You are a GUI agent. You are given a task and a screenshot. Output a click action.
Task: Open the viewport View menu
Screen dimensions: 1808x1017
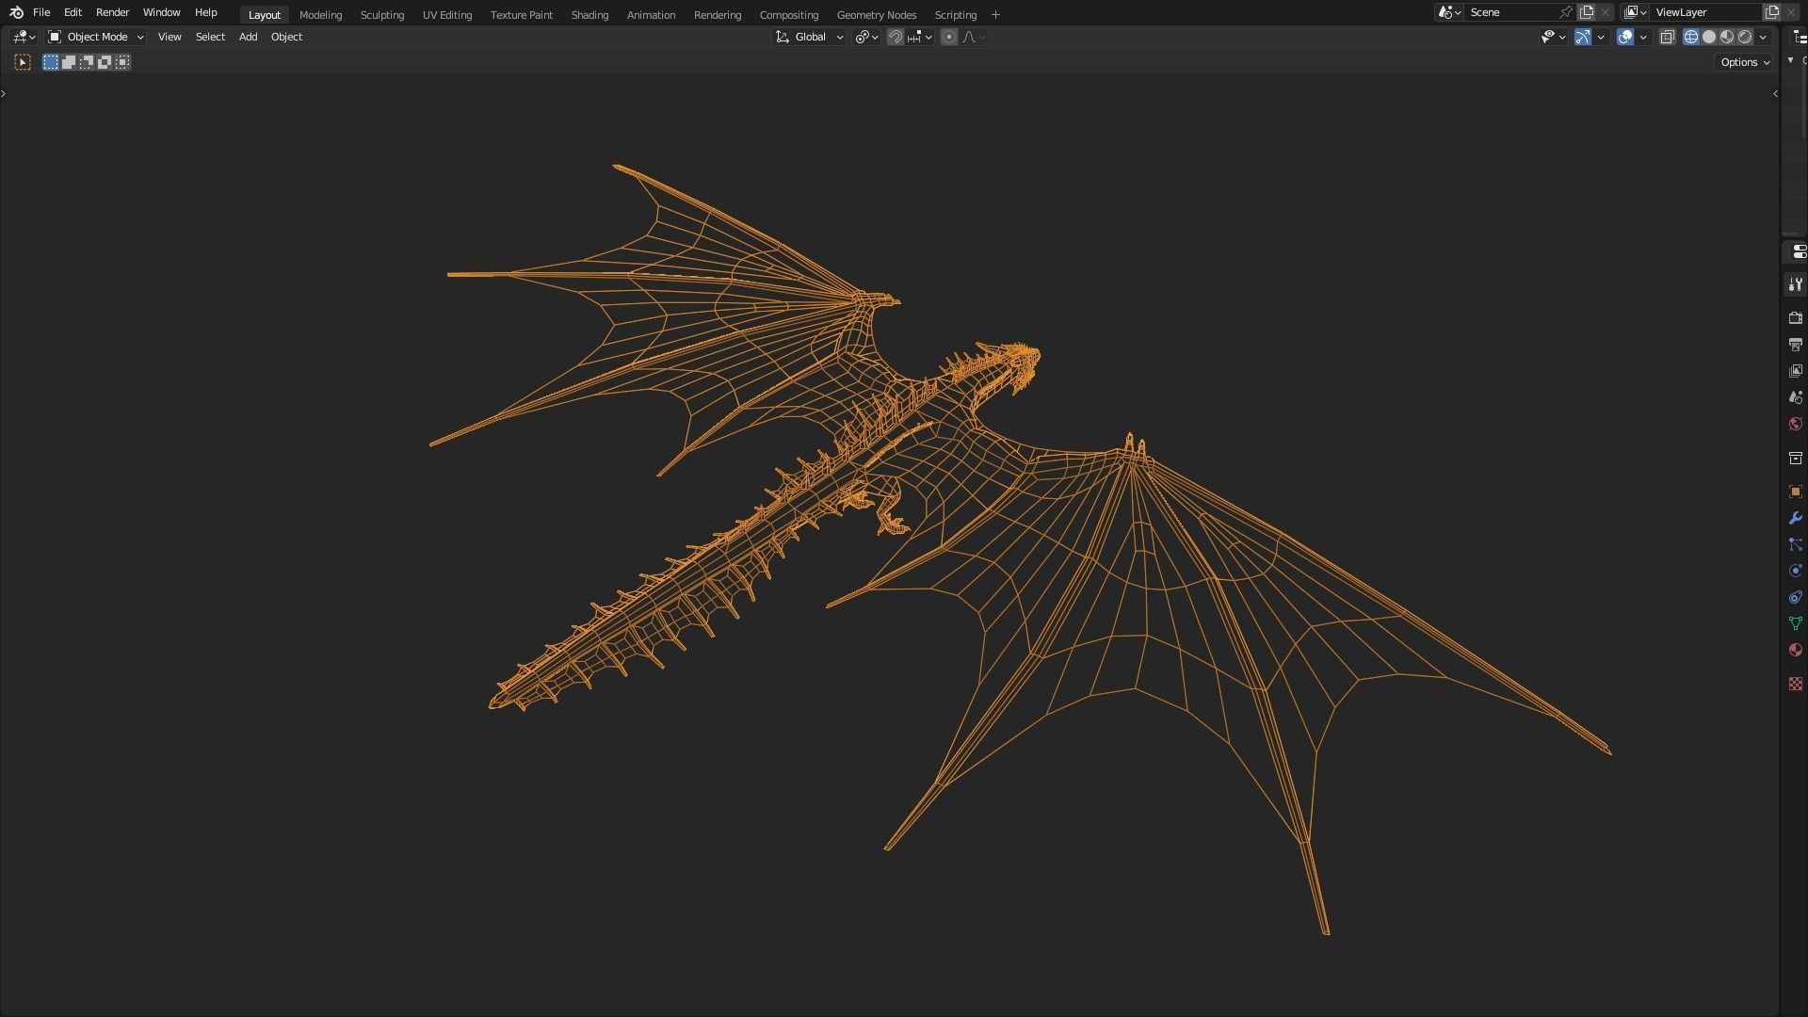tap(169, 37)
